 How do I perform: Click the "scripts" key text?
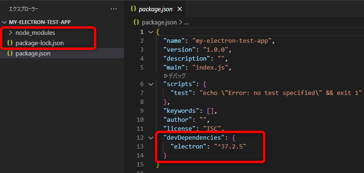(179, 84)
